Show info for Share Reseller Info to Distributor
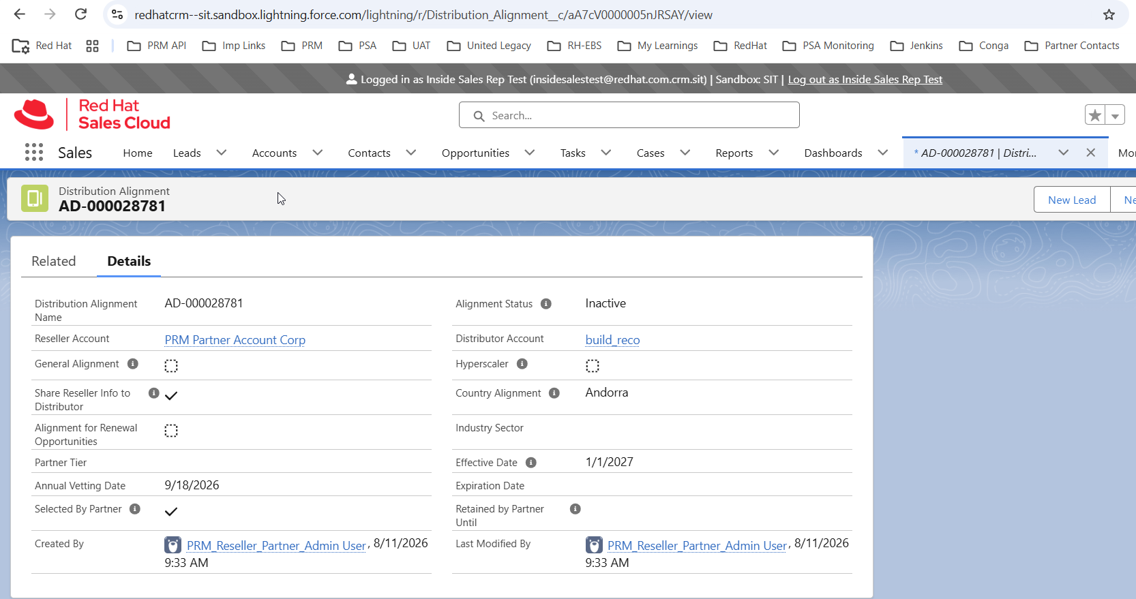 point(154,393)
